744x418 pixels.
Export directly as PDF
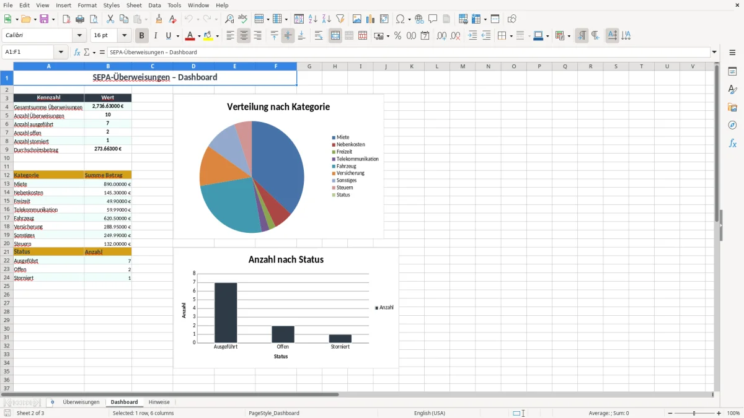(x=66, y=19)
